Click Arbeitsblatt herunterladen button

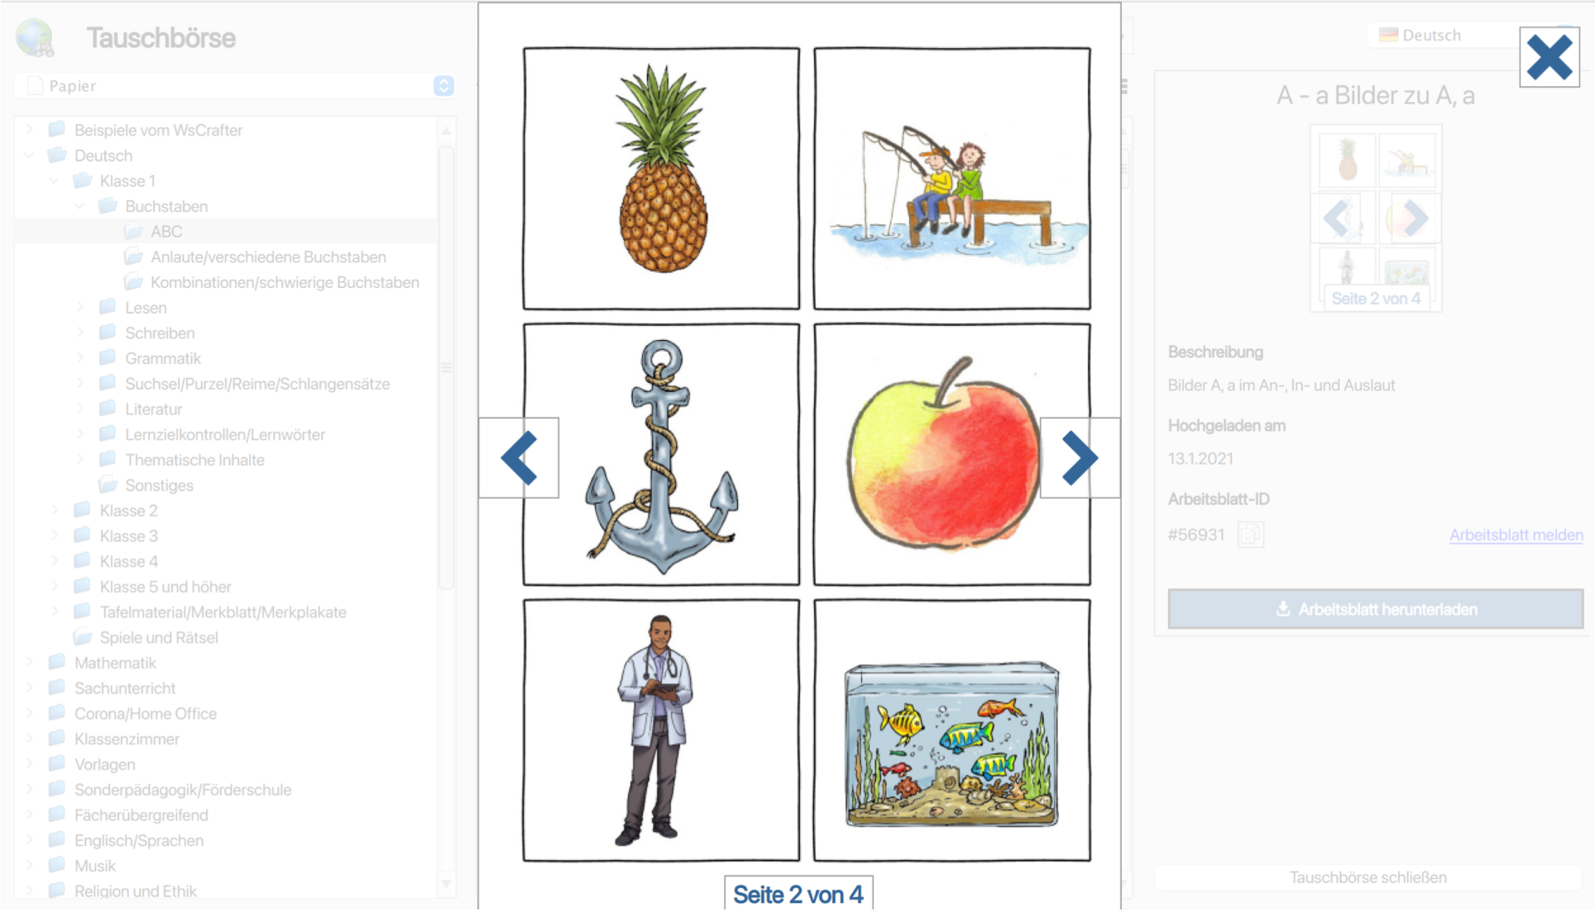point(1375,609)
